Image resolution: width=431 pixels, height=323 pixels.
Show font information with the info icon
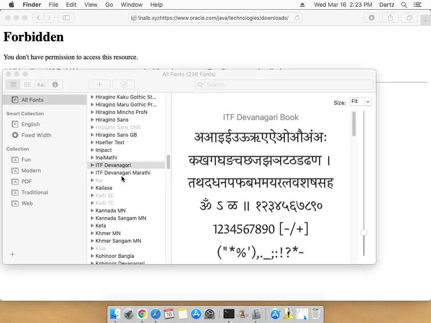(x=55, y=85)
